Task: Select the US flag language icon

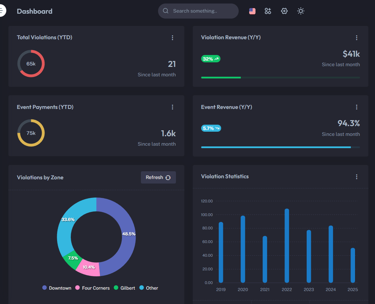Action: click(252, 11)
